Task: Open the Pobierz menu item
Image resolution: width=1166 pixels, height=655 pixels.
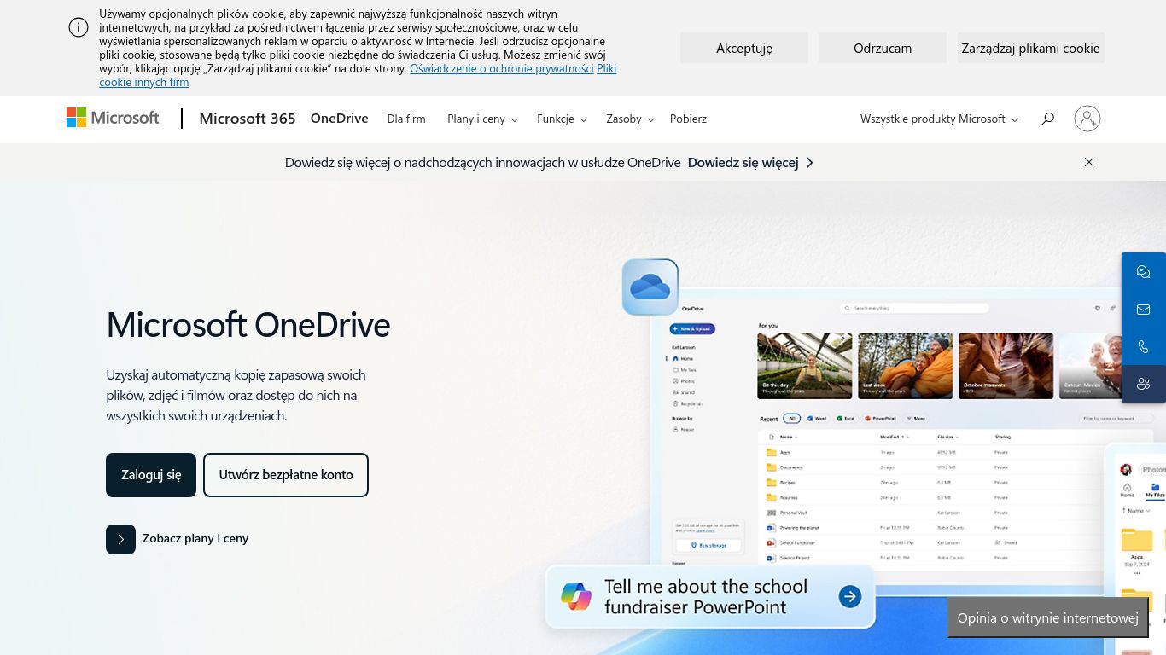Action: pos(688,119)
